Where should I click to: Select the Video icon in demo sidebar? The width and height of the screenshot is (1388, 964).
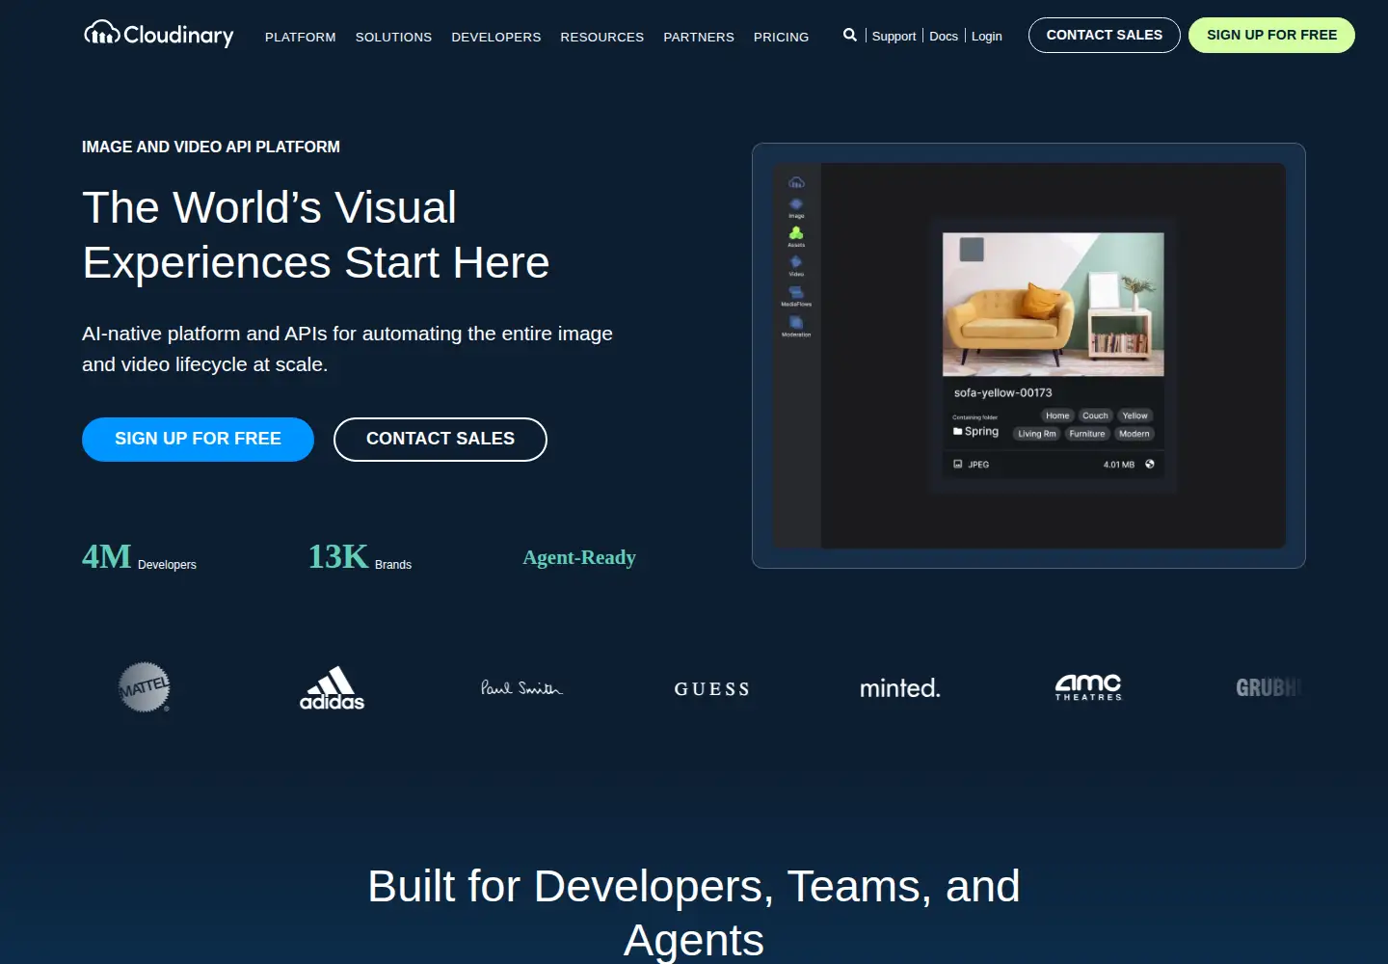tap(796, 262)
